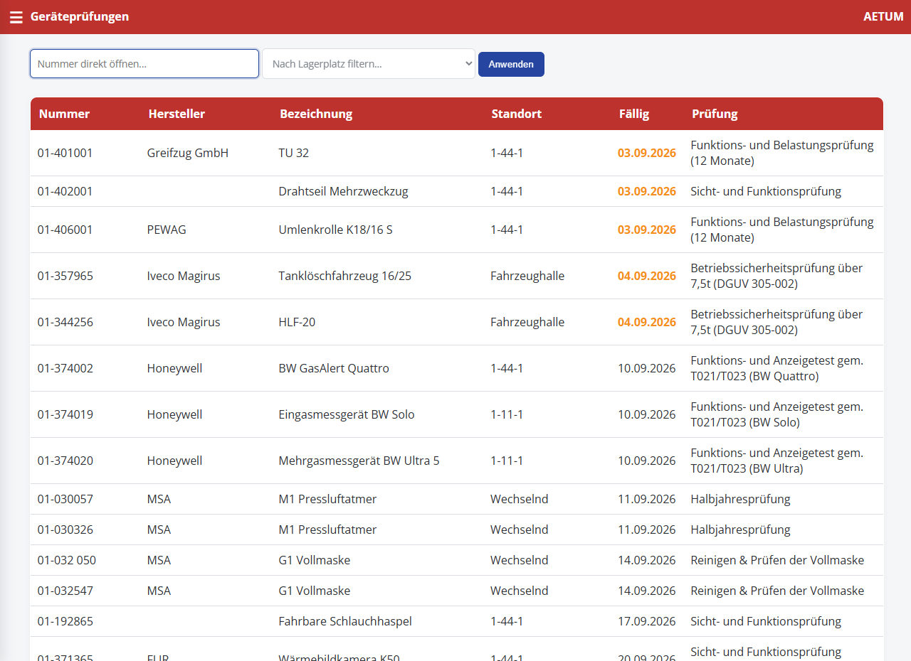This screenshot has width=911, height=661.
Task: Click the Standort column header
Action: (517, 114)
